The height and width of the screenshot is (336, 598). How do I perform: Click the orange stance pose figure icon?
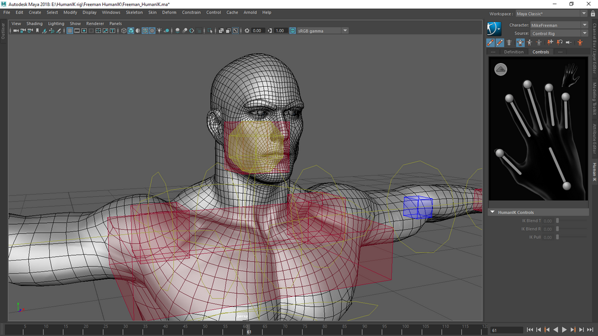pyautogui.click(x=580, y=43)
